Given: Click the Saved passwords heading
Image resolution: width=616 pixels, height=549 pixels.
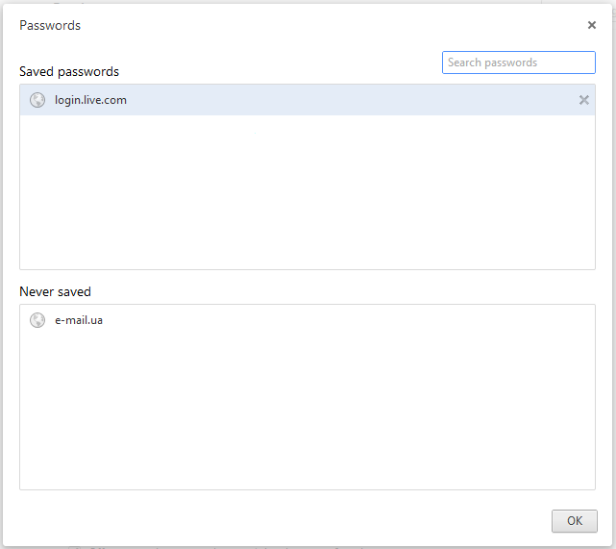Looking at the screenshot, I should [x=69, y=71].
